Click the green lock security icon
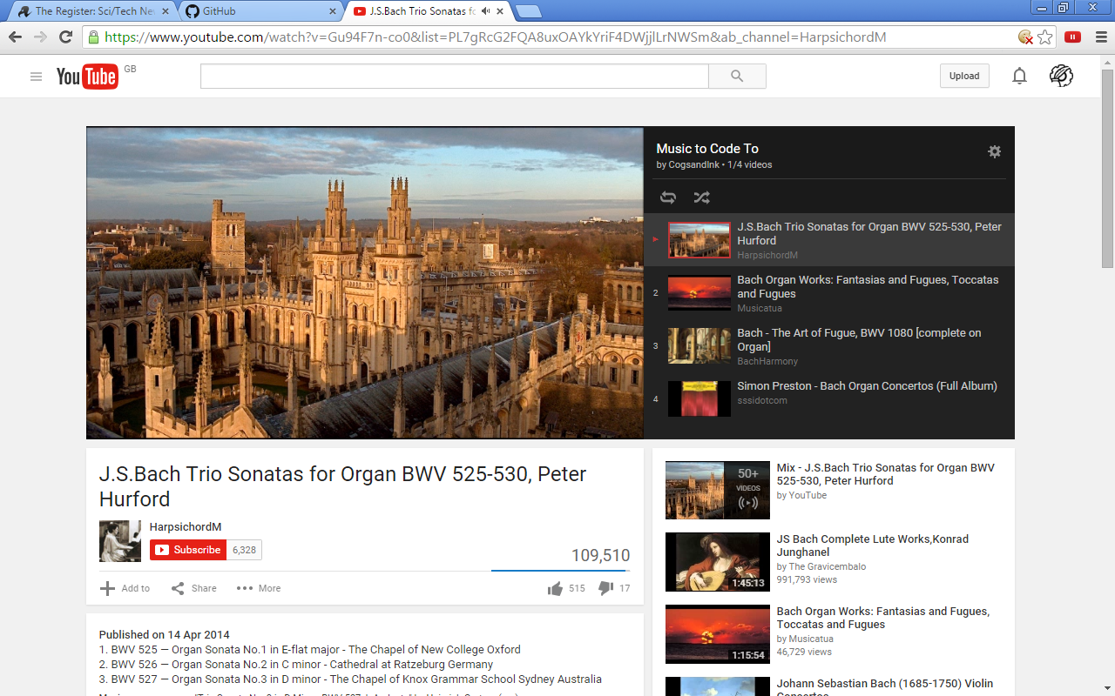This screenshot has width=1115, height=696. click(x=93, y=37)
